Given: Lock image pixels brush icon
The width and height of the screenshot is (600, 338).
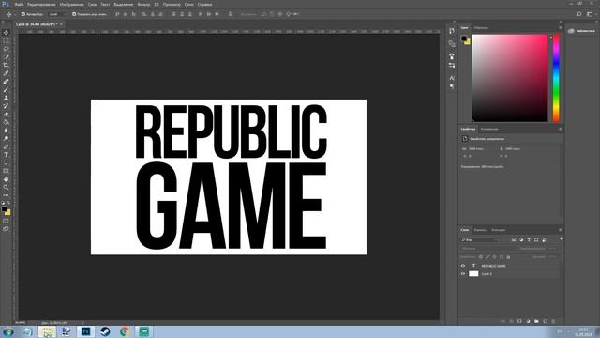Looking at the screenshot, I should pyautogui.click(x=487, y=257).
